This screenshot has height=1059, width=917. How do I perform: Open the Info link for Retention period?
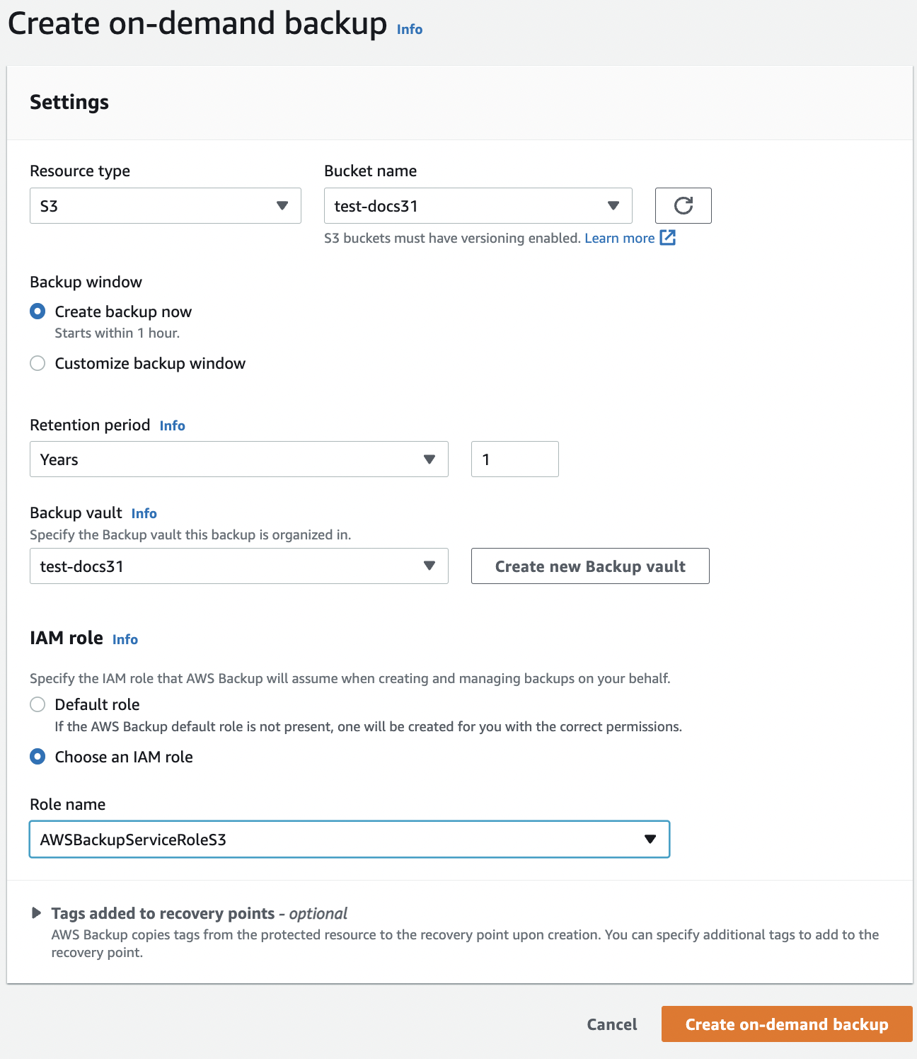[172, 425]
